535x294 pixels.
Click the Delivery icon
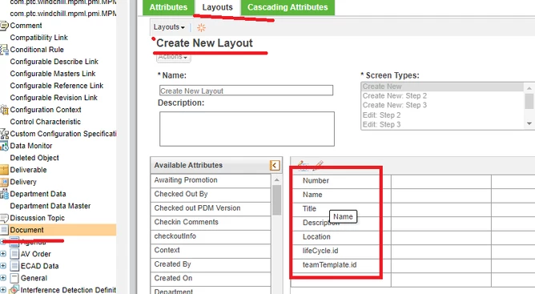click(4, 182)
